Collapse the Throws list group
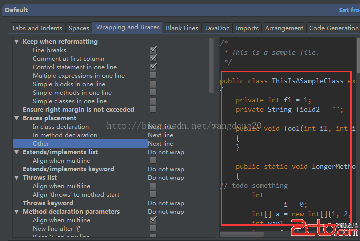This screenshot has height=241, width=360. [x=17, y=178]
